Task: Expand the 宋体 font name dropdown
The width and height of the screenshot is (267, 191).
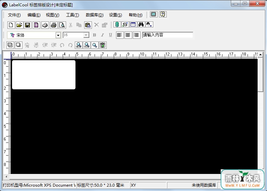Action: click(x=58, y=35)
